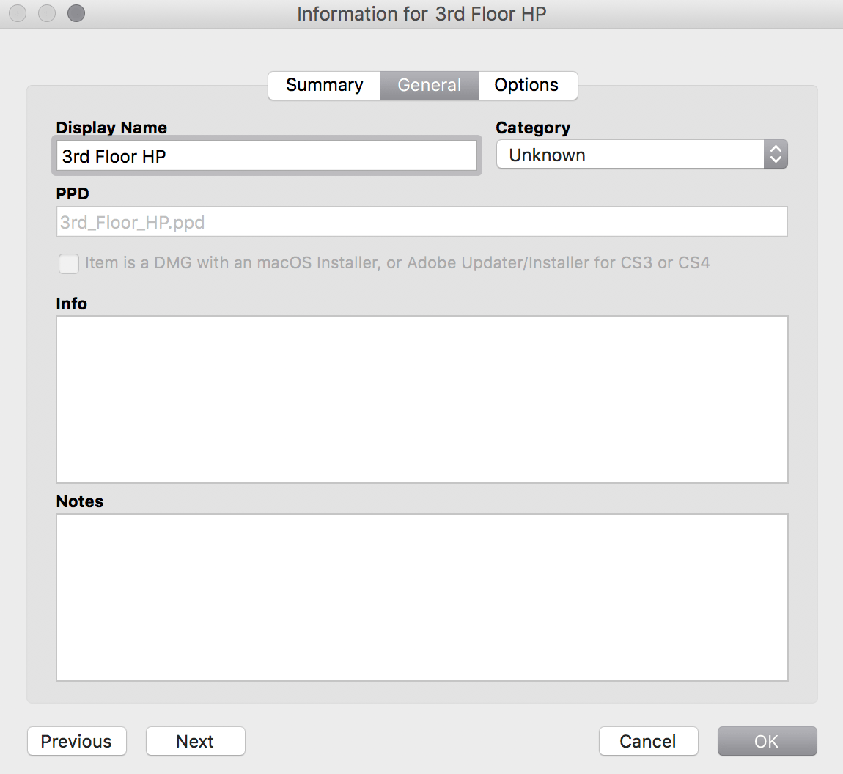The image size is (843, 774).
Task: Click the dark gray zoom window button
Action: 76,13
